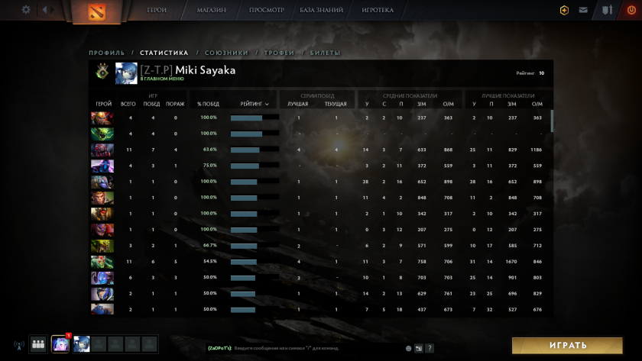Click the large Miki Sayaka profile avatar
This screenshot has height=361, width=642.
(x=126, y=73)
